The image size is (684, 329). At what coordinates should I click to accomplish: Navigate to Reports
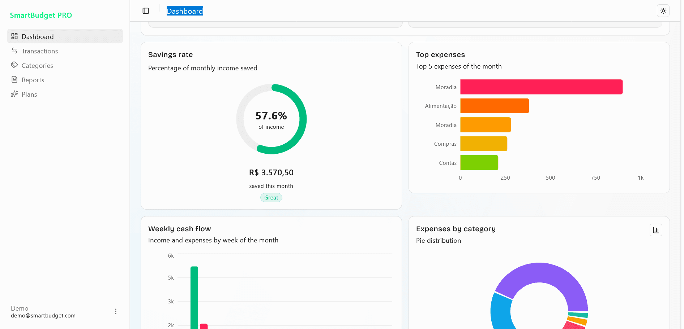65,80
